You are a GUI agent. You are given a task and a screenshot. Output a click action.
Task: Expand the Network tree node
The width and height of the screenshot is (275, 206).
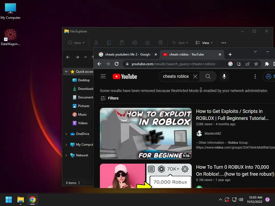pos(66,155)
